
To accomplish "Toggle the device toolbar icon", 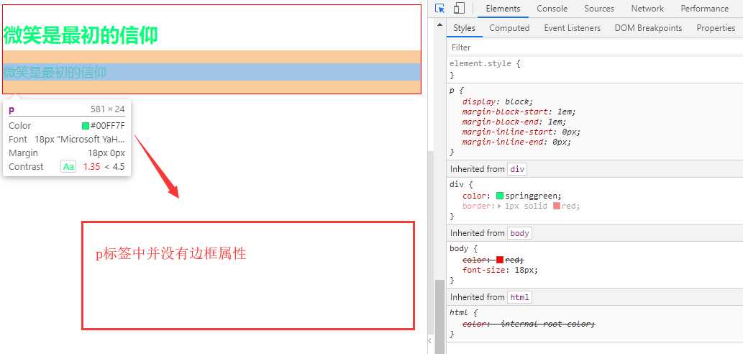I will (459, 9).
